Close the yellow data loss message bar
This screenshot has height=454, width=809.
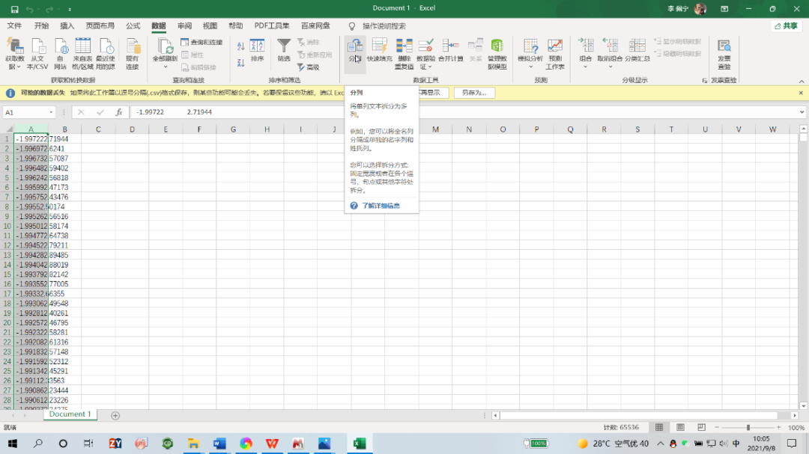[x=801, y=93]
